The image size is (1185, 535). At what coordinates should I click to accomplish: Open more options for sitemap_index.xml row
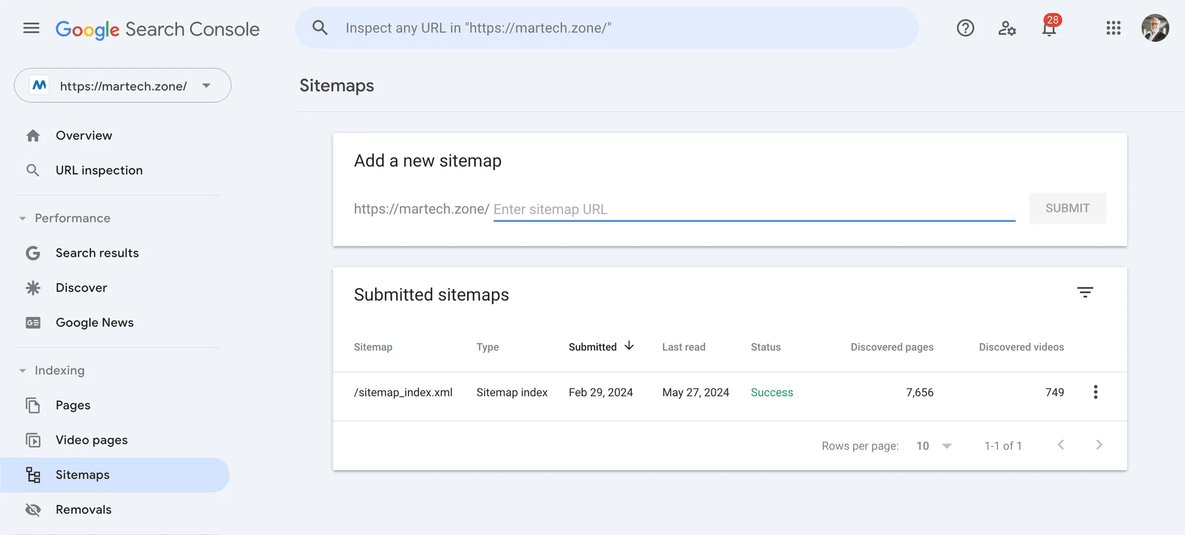pos(1095,392)
